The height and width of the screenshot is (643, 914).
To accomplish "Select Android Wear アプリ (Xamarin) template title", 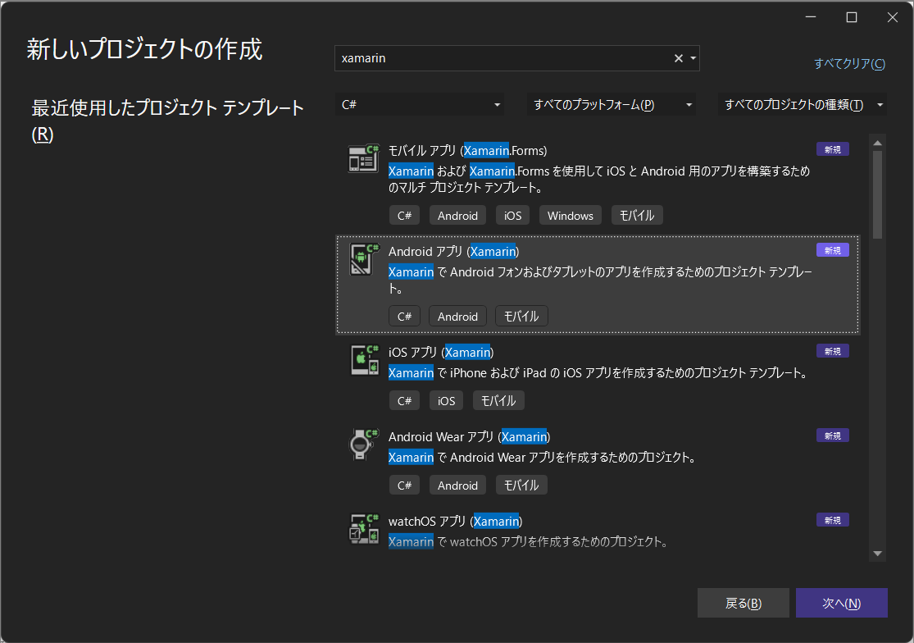I will (469, 437).
